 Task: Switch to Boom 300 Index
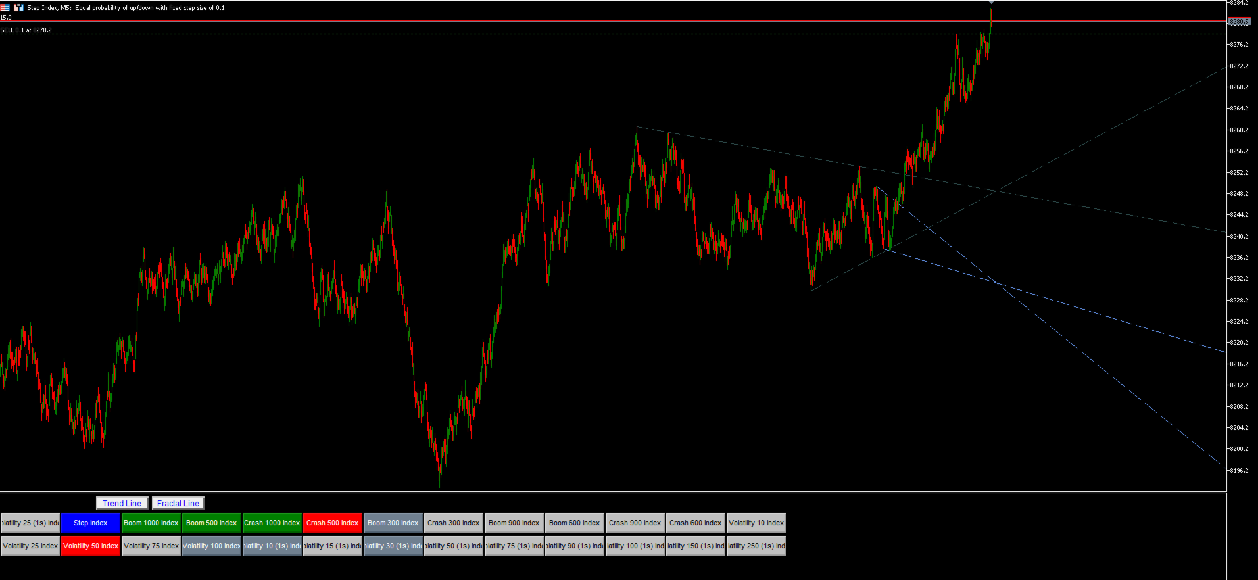[x=393, y=523]
